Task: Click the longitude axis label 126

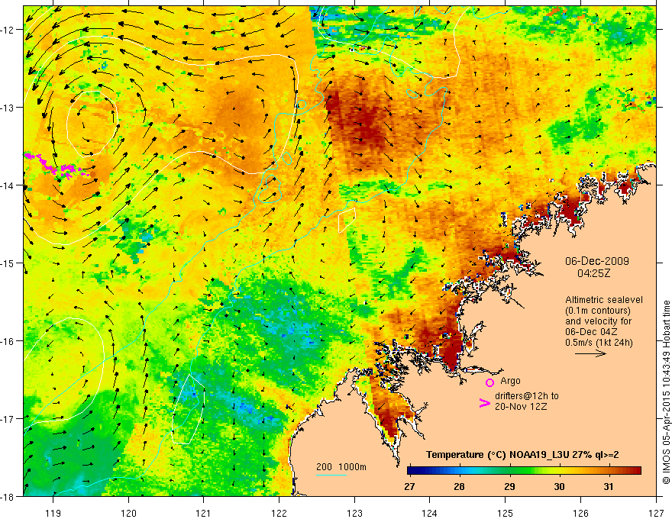Action: point(580,513)
